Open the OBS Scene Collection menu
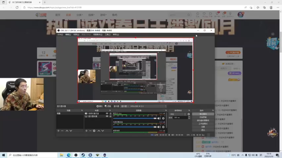This screenshot has height=158, width=282. click(x=98, y=34)
